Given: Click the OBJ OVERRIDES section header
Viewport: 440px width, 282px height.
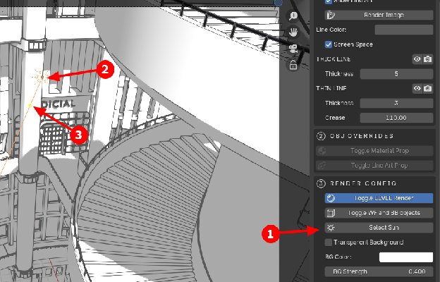Looking at the screenshot, I should [362, 136].
